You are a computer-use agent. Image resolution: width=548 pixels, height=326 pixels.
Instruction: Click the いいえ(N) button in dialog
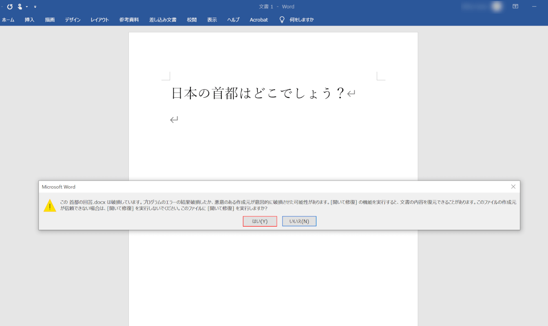pos(299,221)
